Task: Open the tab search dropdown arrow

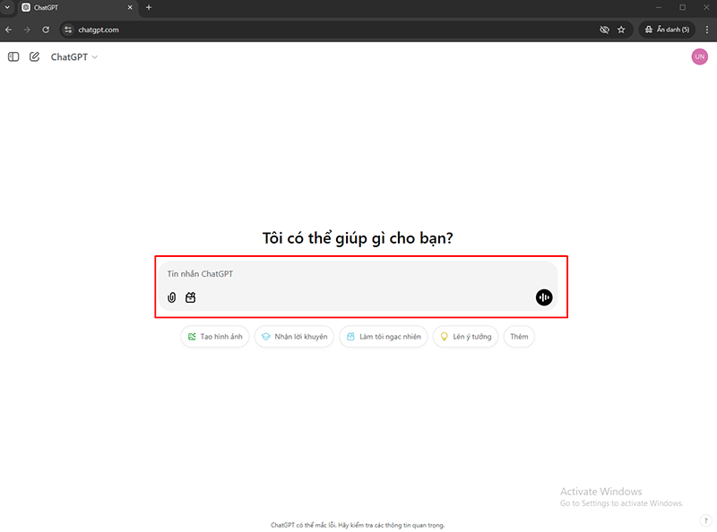Action: [x=7, y=7]
